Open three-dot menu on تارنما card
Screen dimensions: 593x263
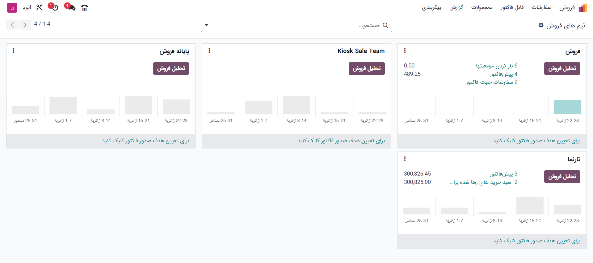point(405,159)
